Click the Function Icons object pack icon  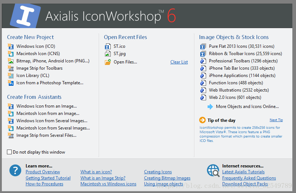pos(203,83)
